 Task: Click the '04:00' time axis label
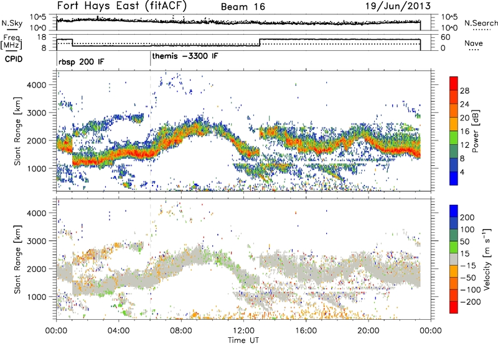(118, 331)
